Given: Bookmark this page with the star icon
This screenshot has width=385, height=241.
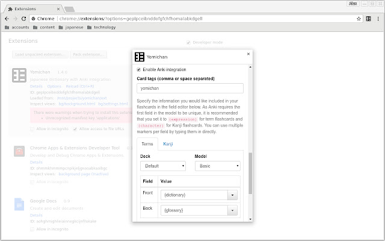Looking at the screenshot, I should tap(357, 19).
